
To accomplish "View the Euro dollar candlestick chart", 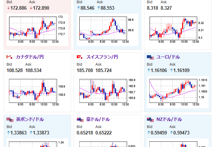I will coord(178,92).
